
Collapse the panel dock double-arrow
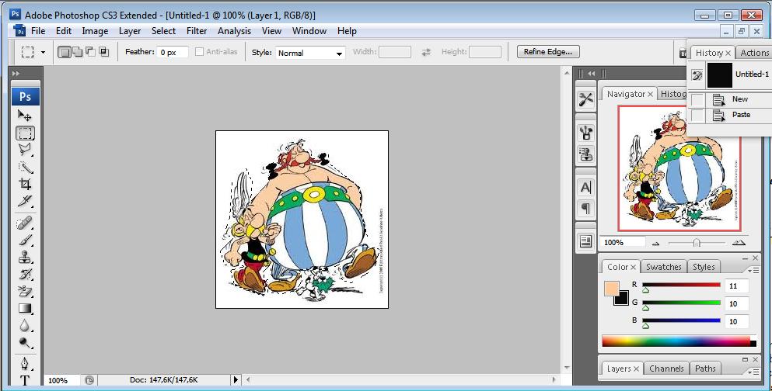[592, 73]
